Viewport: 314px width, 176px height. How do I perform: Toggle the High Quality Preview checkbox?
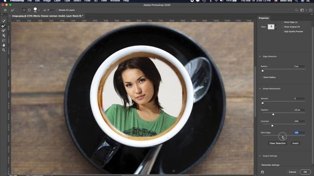(283, 31)
